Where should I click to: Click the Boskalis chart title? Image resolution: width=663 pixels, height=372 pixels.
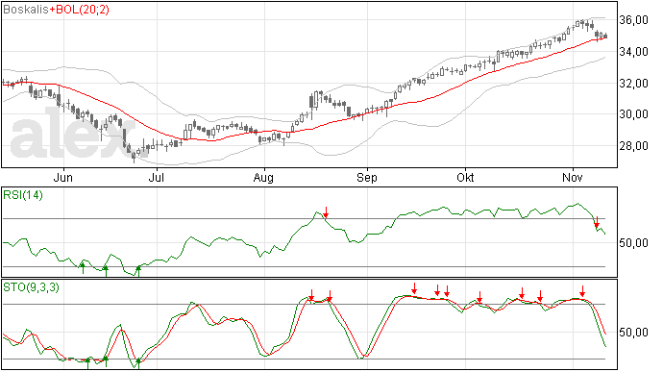coord(26,10)
